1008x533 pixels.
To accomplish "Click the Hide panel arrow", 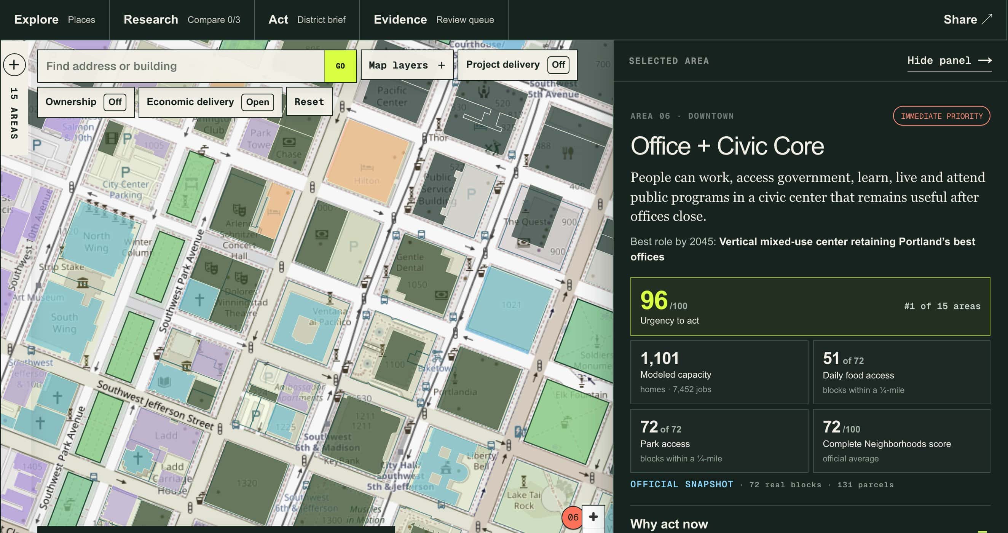I will pyautogui.click(x=985, y=61).
